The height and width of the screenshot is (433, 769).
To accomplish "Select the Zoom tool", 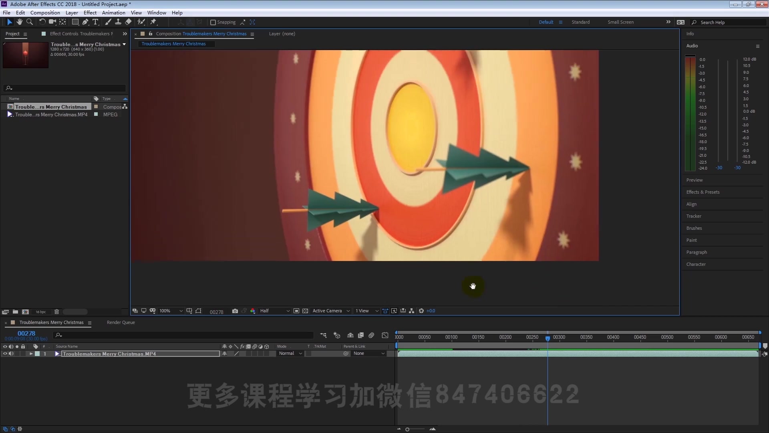I will click(x=30, y=22).
